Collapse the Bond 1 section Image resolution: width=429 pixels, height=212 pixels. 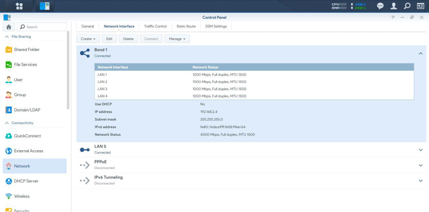coord(421,53)
